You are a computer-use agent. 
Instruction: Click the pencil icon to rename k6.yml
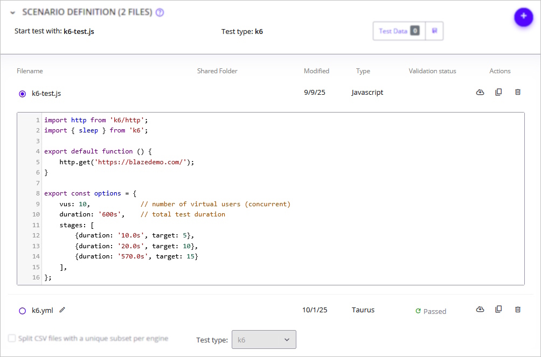point(63,310)
